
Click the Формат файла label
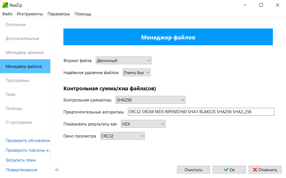[x=77, y=61]
